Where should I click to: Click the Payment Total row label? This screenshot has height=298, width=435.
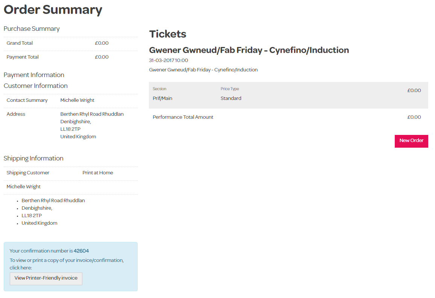click(x=23, y=57)
